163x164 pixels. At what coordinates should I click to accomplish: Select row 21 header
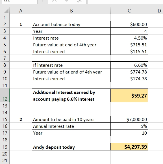point(5,161)
